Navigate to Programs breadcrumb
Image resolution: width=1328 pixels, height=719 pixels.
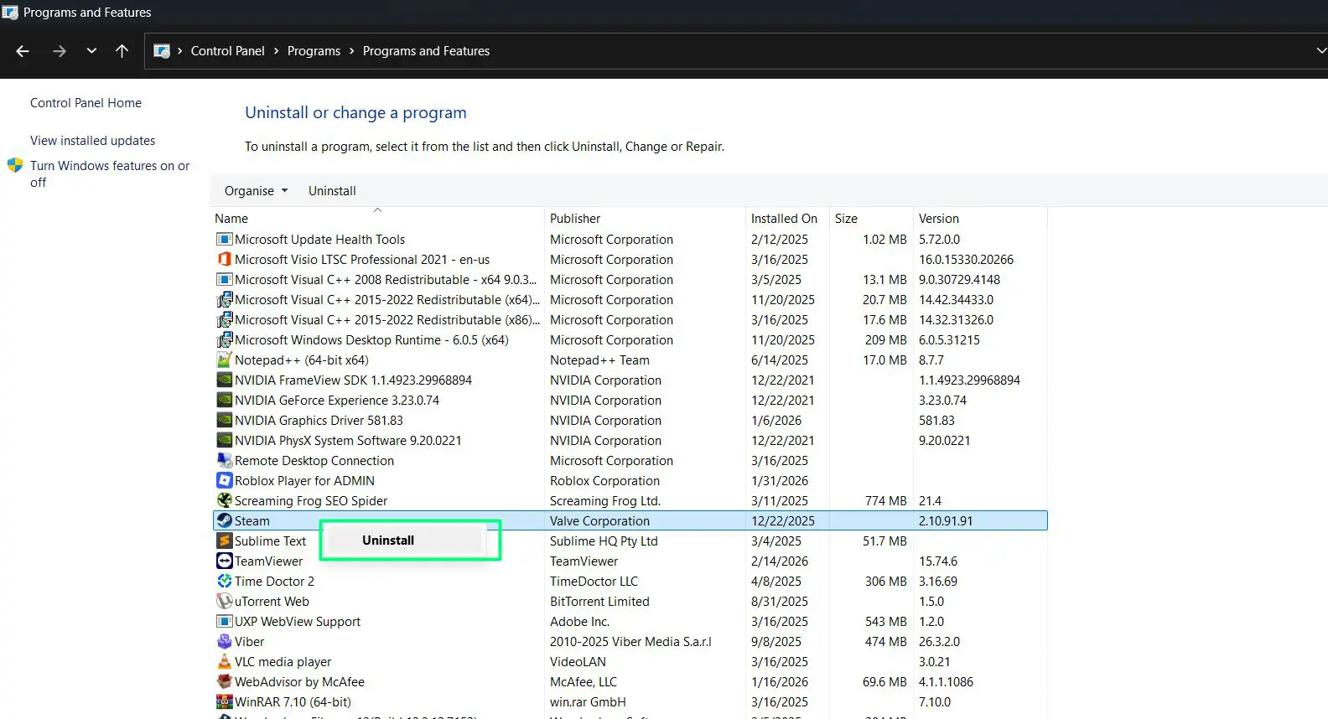314,51
